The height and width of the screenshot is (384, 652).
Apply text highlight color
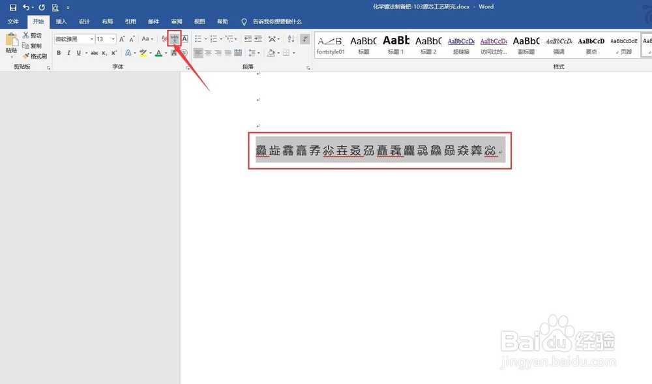point(143,53)
